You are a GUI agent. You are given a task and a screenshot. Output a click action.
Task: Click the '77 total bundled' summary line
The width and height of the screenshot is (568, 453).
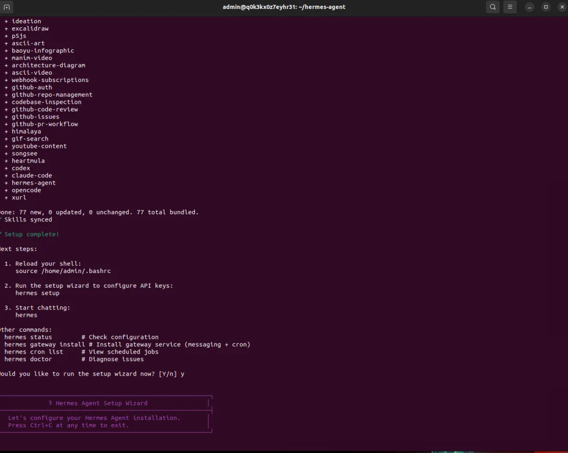click(99, 212)
